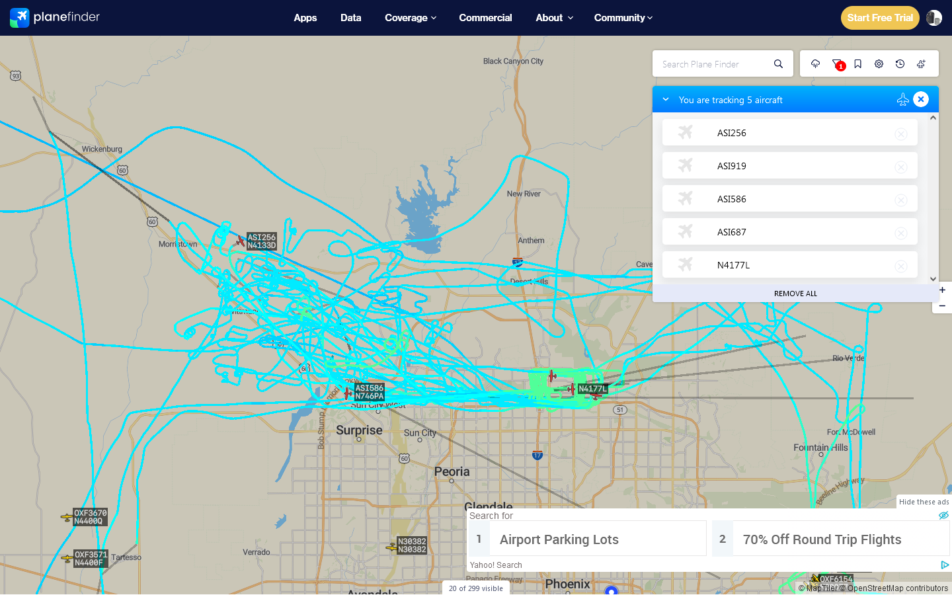The width and height of the screenshot is (952, 595).
Task: Select tracked aircraft ASI687 row
Action: pyautogui.click(x=789, y=231)
